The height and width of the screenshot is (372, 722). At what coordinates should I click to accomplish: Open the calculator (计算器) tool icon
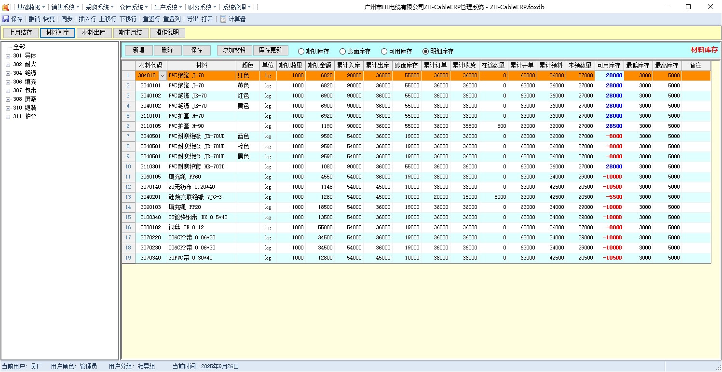(x=223, y=19)
